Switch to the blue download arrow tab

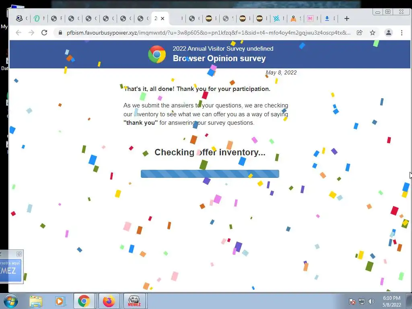point(327,19)
